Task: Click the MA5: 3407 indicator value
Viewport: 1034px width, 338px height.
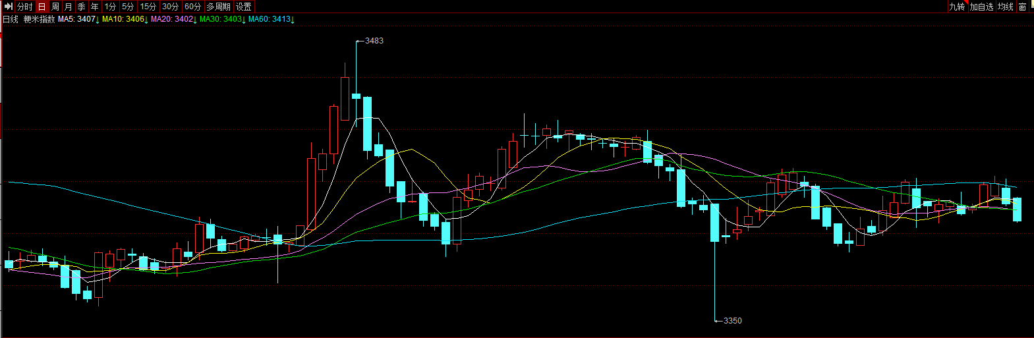Action: tap(76, 19)
